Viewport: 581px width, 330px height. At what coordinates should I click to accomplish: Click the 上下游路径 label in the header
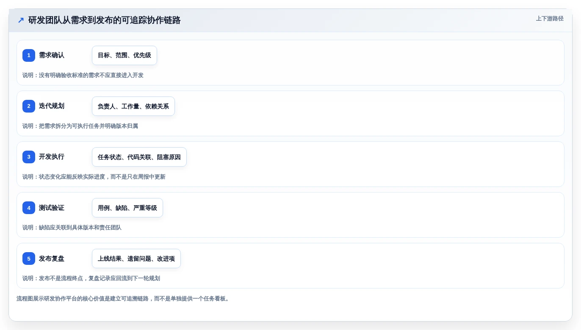click(550, 19)
